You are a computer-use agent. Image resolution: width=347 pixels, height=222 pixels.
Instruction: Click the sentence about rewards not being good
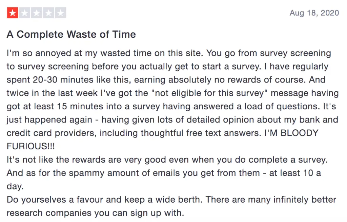point(167,160)
